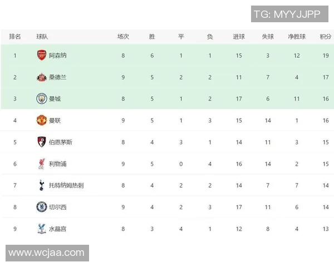Screen dimensions: 334x267
Task: Click the Sunderland club crest icon
Action: (42, 77)
